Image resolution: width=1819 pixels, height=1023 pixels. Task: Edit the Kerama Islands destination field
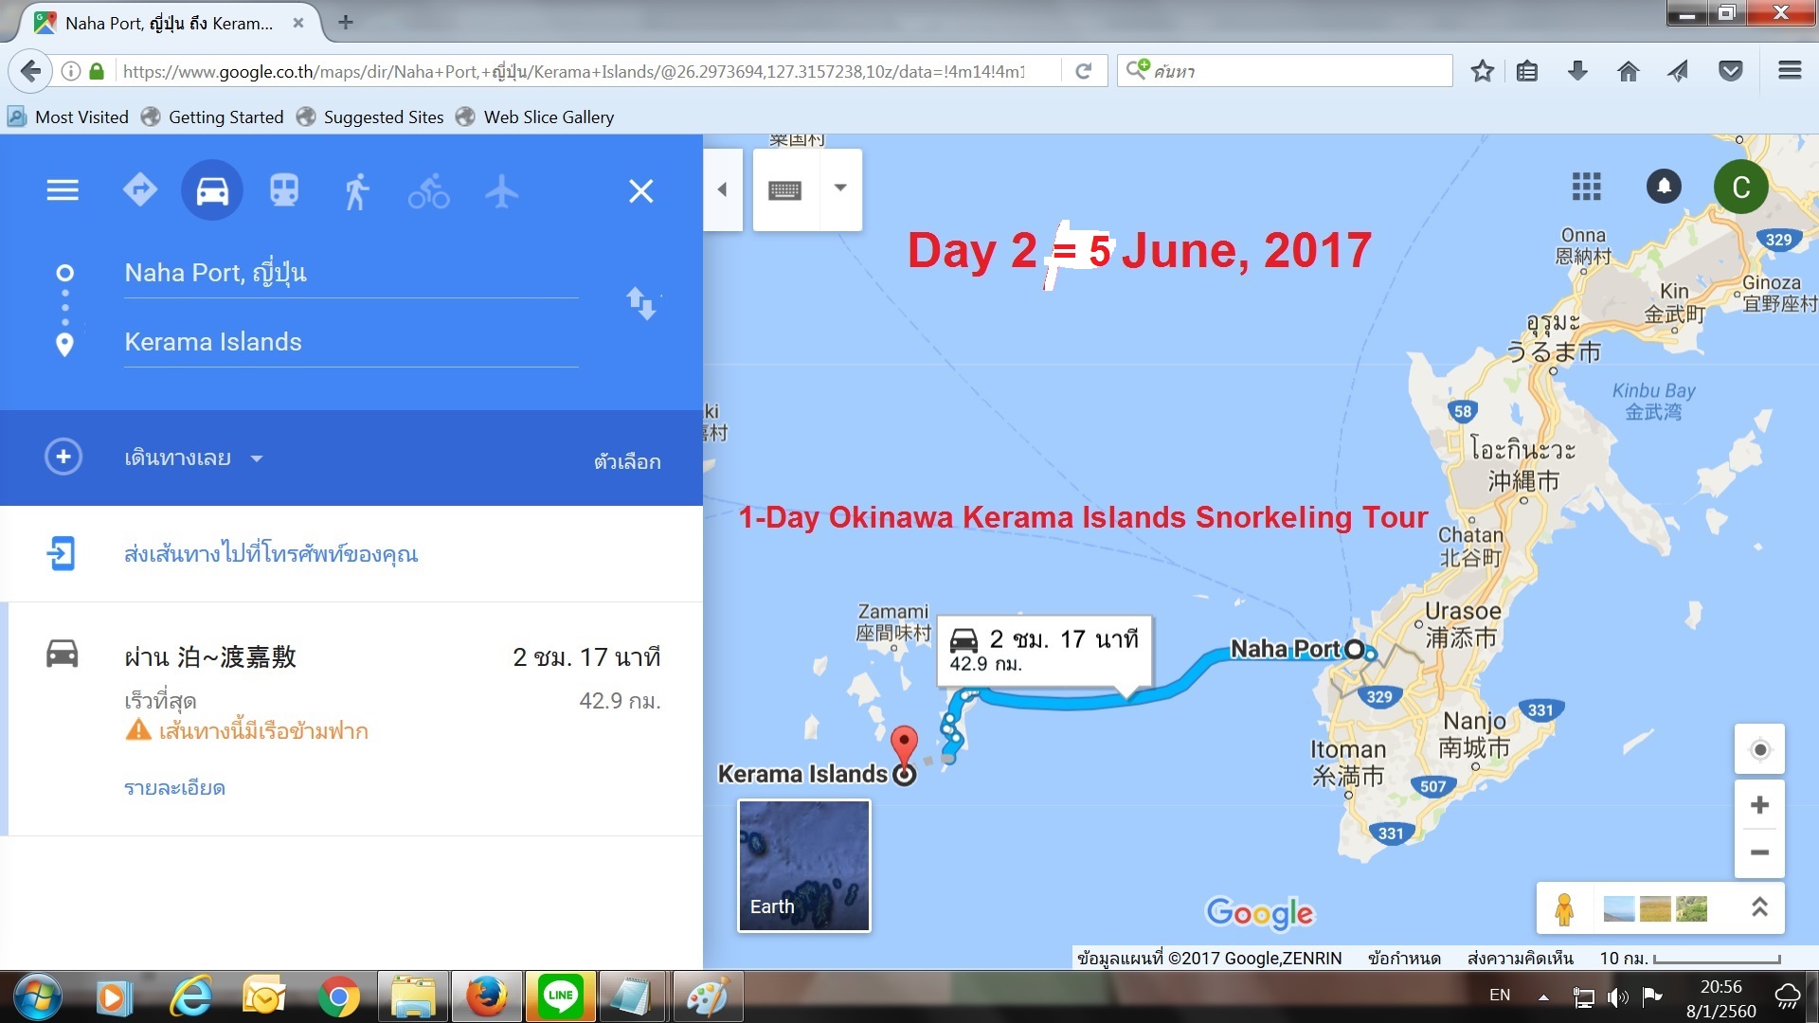point(351,343)
